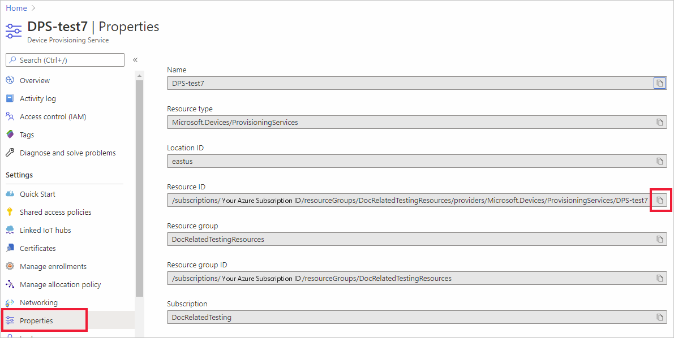The image size is (674, 338).
Task: Click the Home breadcrumb link
Action: click(16, 8)
